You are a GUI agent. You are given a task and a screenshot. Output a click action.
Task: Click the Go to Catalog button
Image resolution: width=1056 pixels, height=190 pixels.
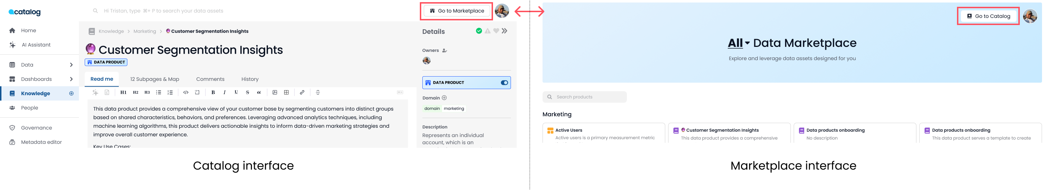(x=988, y=16)
